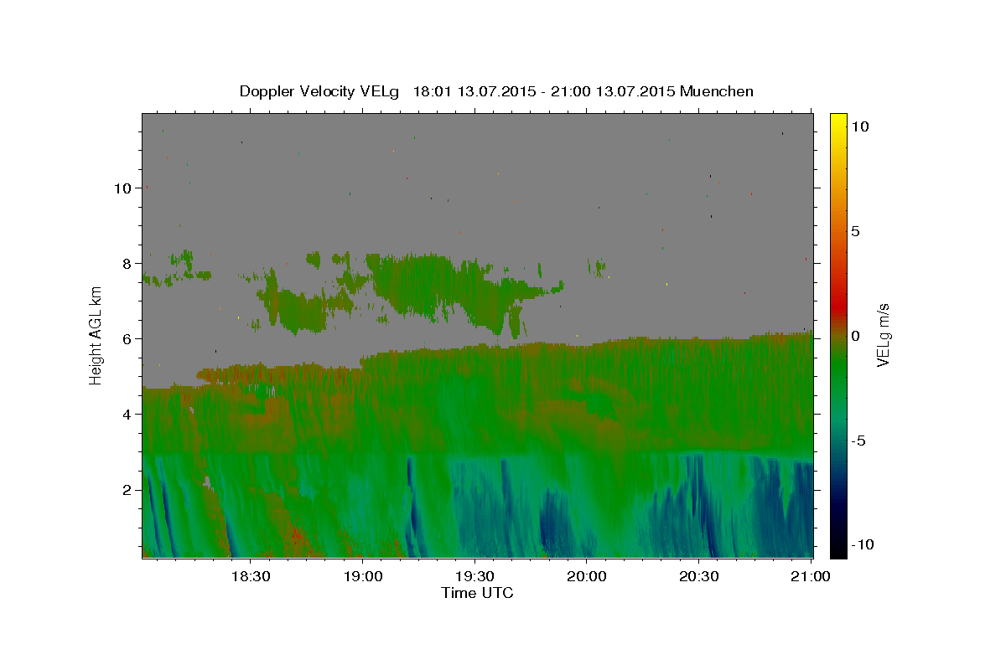Pick the yellow top of the colorbar
Screen dimensions: 1006x670
tap(837, 121)
